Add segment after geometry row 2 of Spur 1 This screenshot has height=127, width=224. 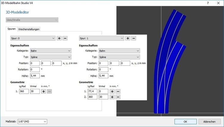click(x=112, y=97)
